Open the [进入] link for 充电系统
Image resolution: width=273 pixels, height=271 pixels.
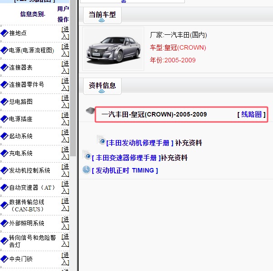click(65, 153)
